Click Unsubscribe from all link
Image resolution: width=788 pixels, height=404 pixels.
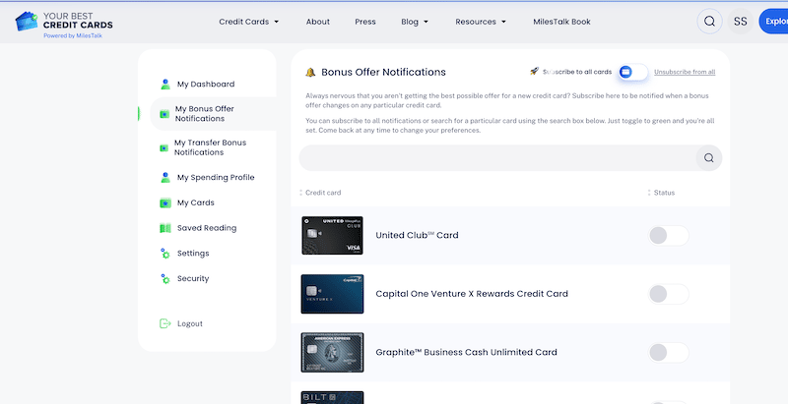685,72
